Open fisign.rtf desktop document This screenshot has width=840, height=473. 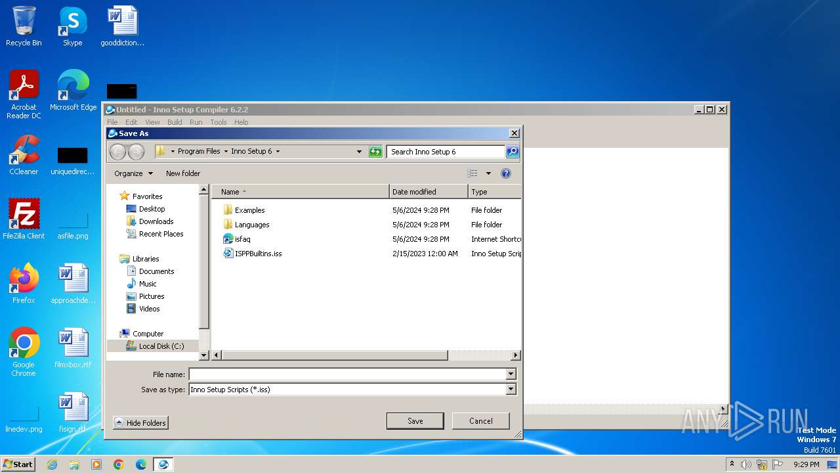point(73,413)
